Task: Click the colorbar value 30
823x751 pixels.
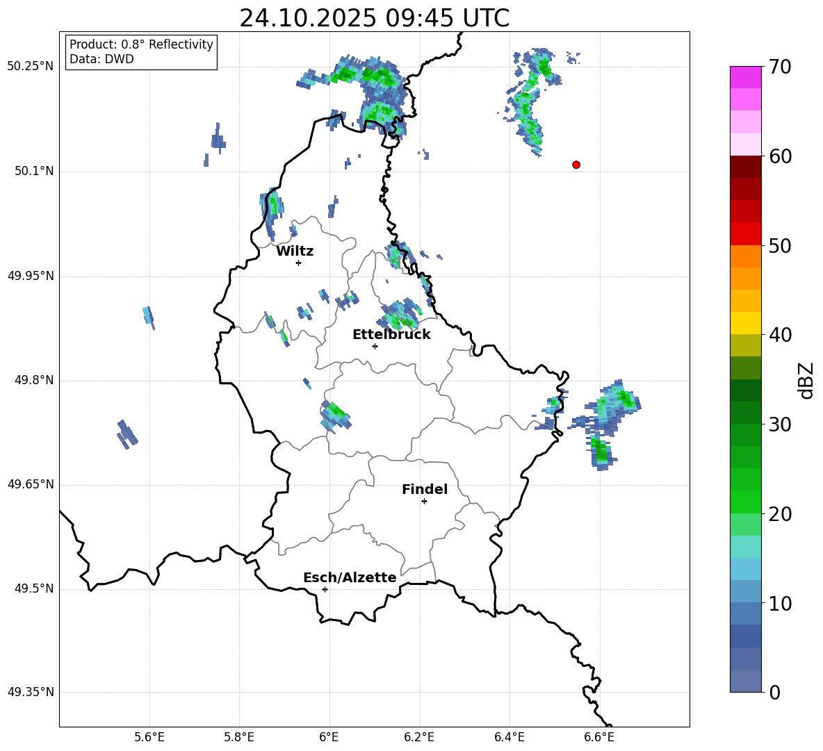Action: (780, 424)
